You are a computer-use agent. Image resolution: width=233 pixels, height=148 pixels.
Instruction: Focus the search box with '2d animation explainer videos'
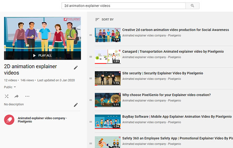(123, 6)
